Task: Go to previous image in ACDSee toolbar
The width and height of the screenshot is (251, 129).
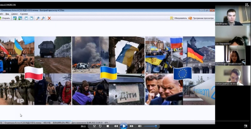Action: click(15, 18)
